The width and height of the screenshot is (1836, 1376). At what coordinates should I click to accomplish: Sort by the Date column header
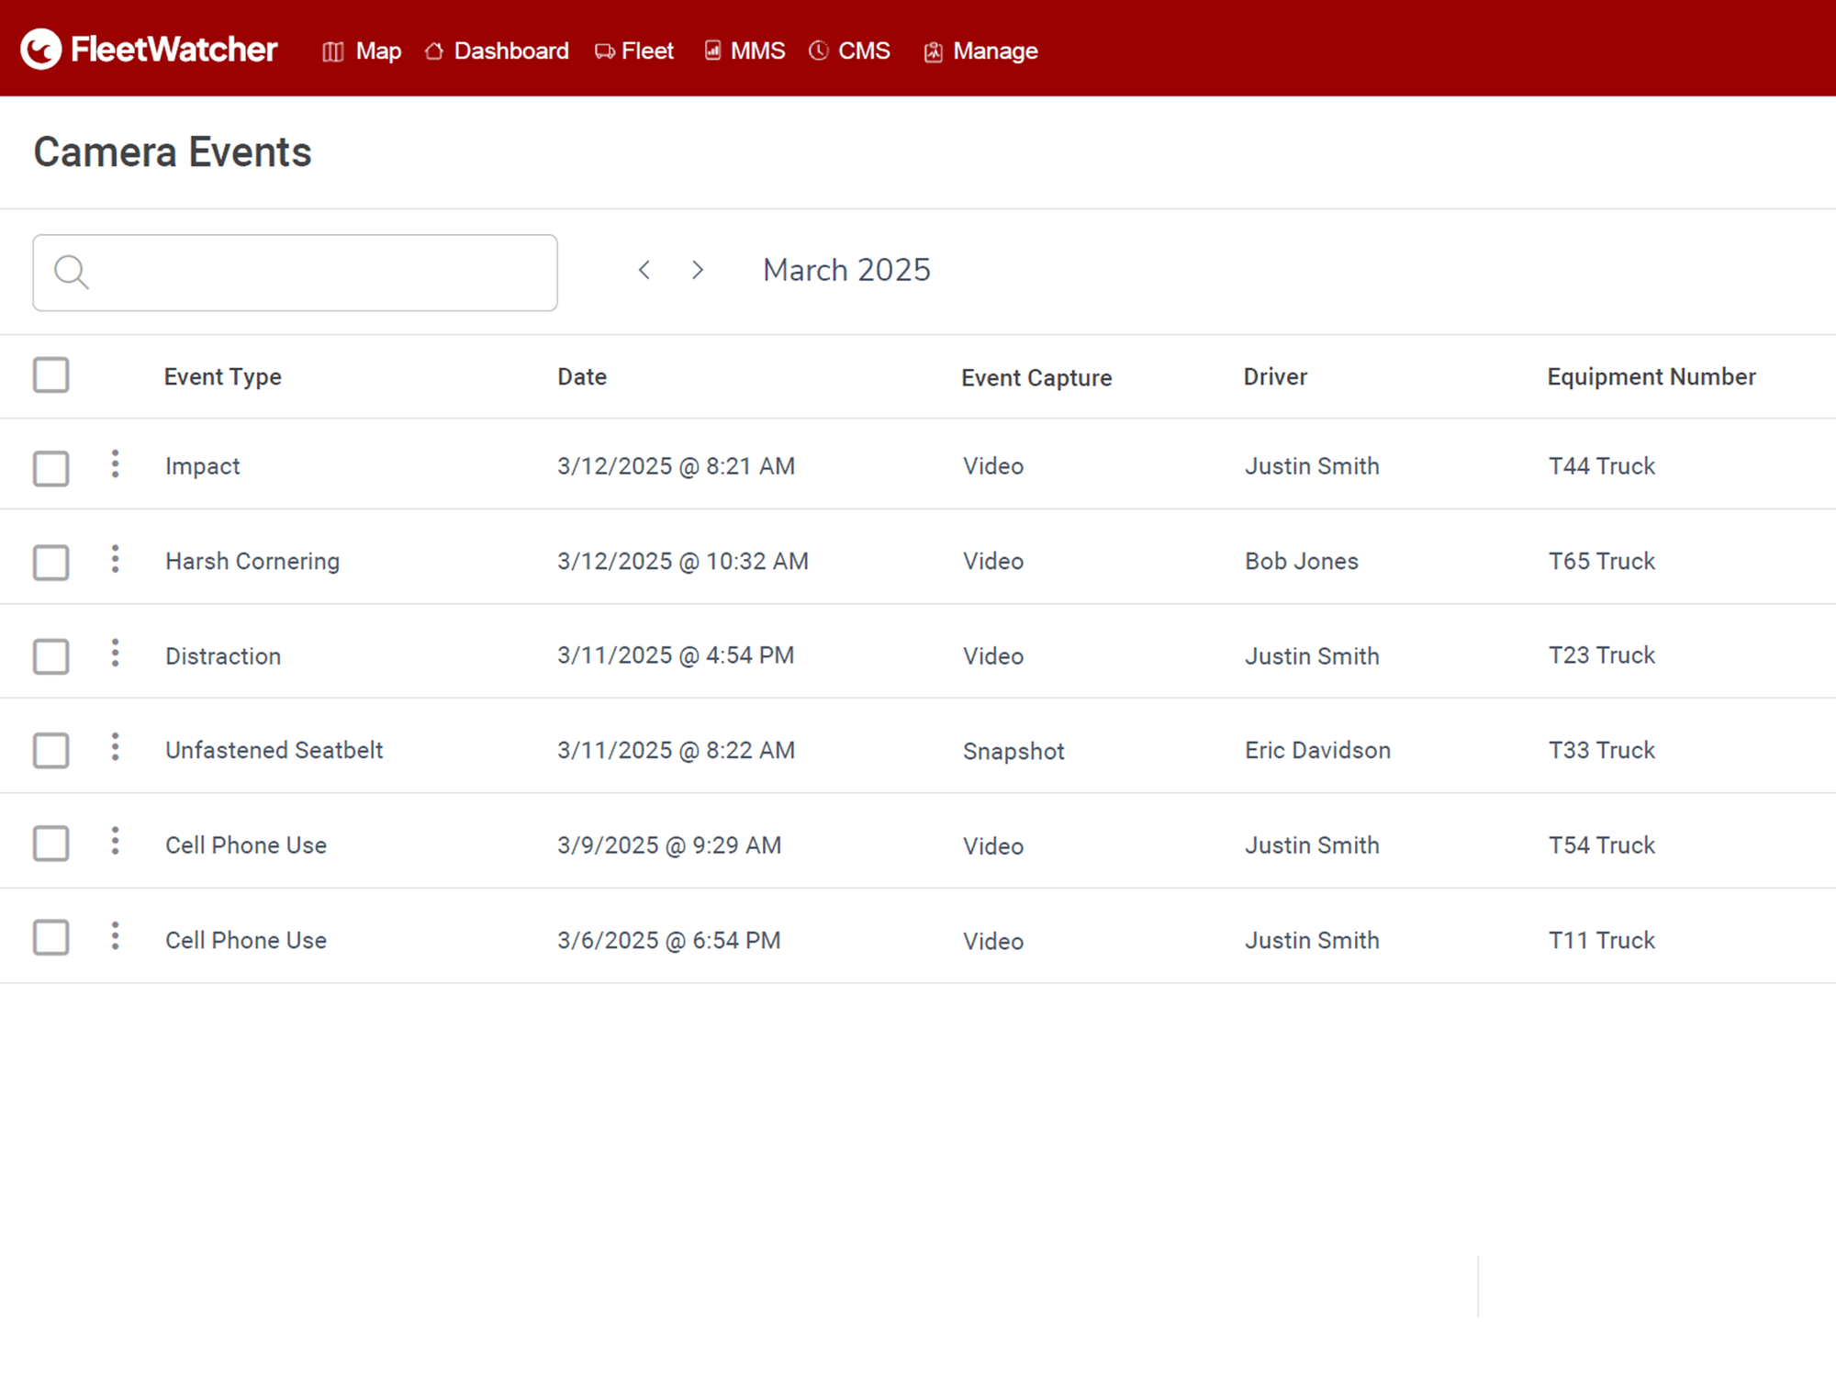click(x=582, y=376)
